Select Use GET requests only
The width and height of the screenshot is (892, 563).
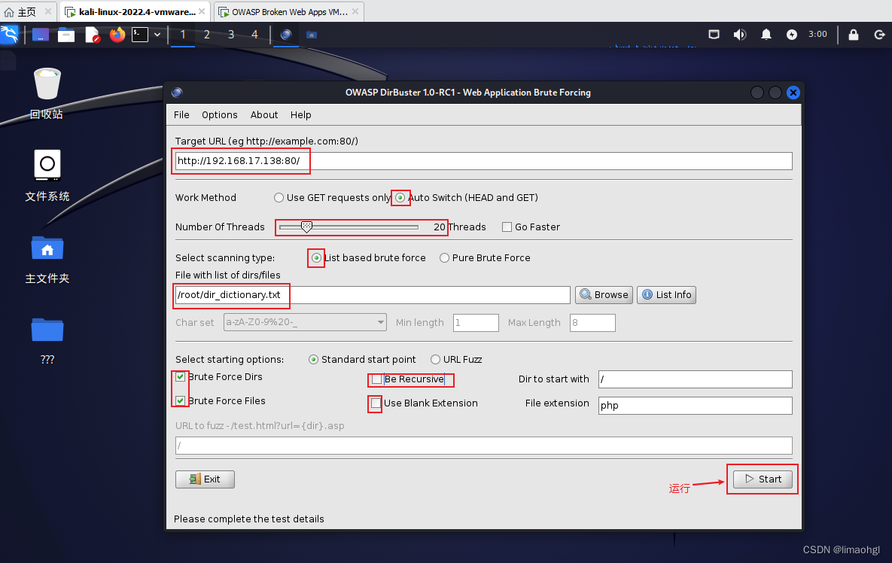click(279, 198)
